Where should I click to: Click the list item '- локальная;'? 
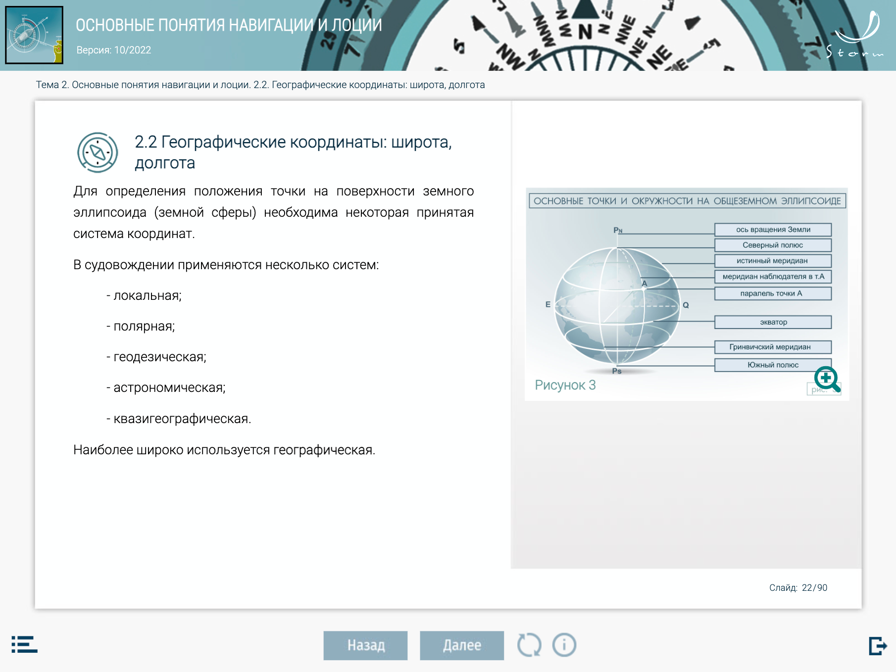144,295
